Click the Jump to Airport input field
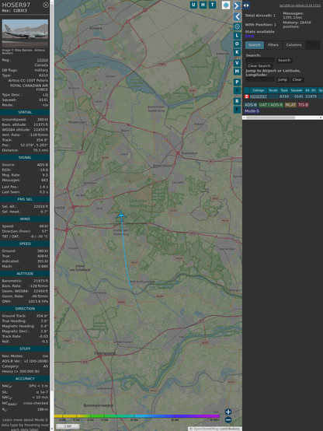Image resolution: width=323 pixels, height=431 pixels. (x=260, y=79)
